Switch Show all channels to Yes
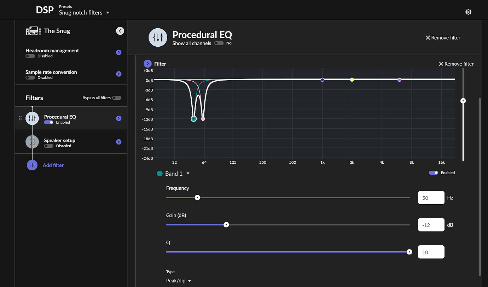 (219, 43)
